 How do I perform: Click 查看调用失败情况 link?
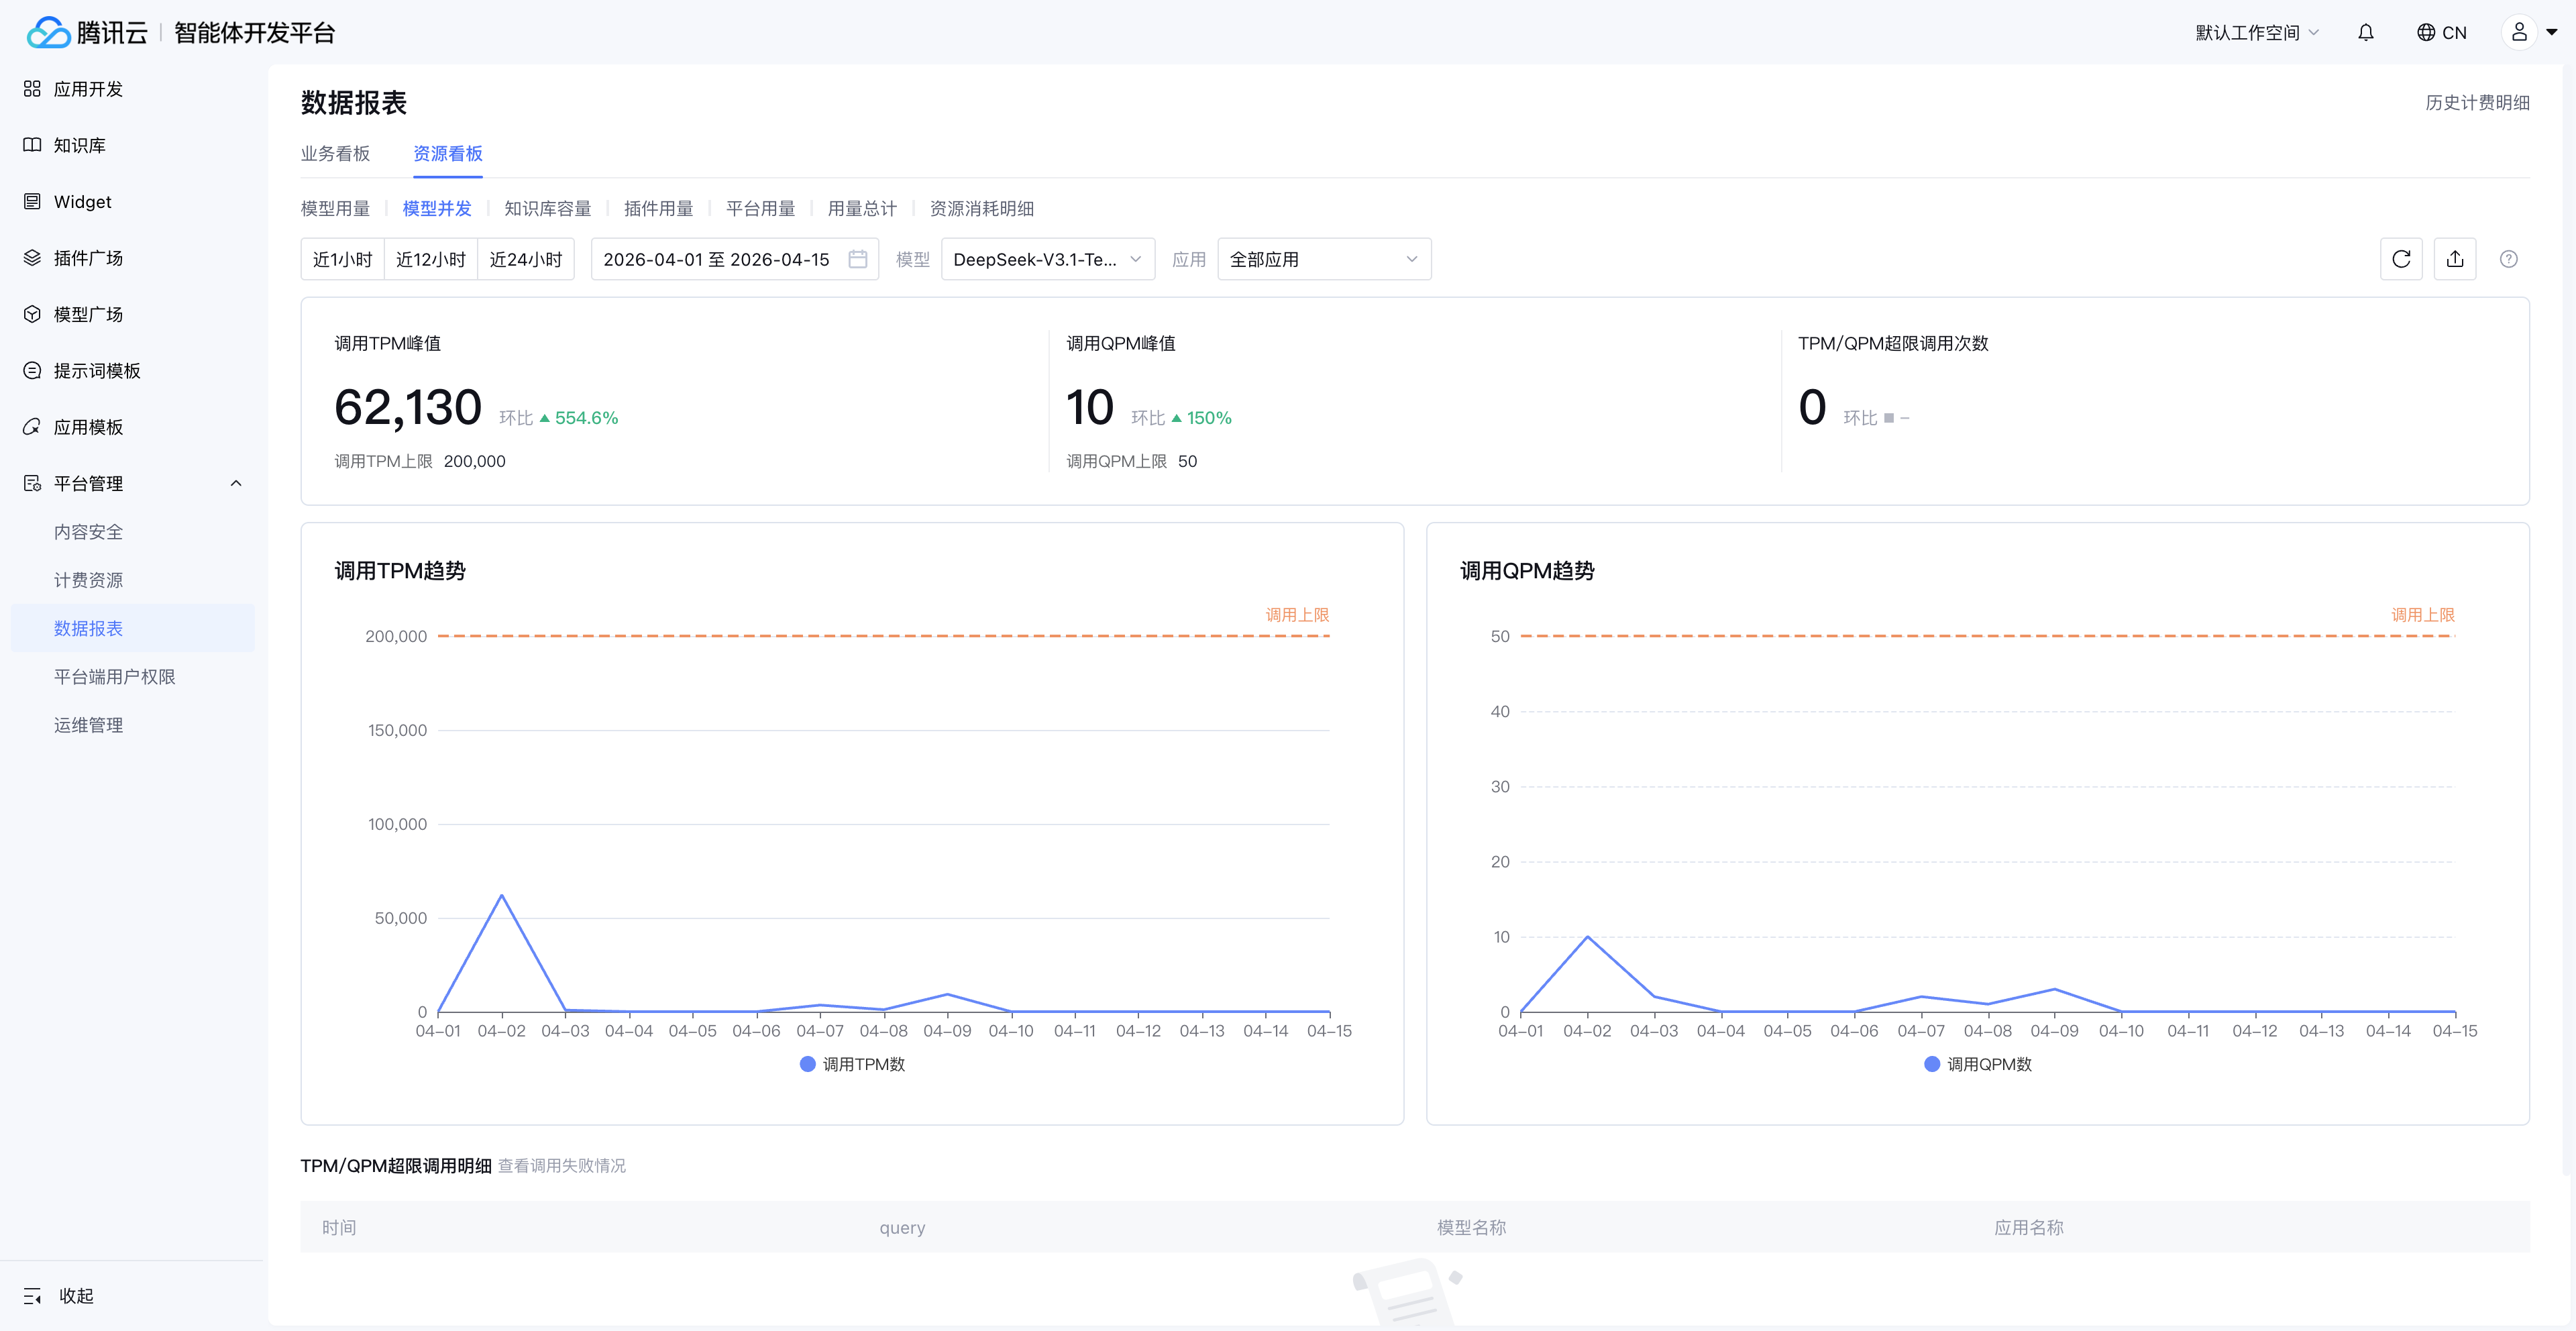point(561,1165)
